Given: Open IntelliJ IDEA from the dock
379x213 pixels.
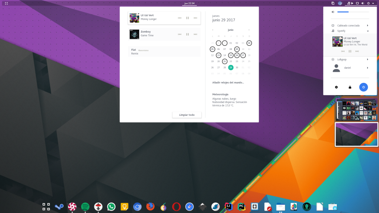Looking at the screenshot, I should point(228,206).
